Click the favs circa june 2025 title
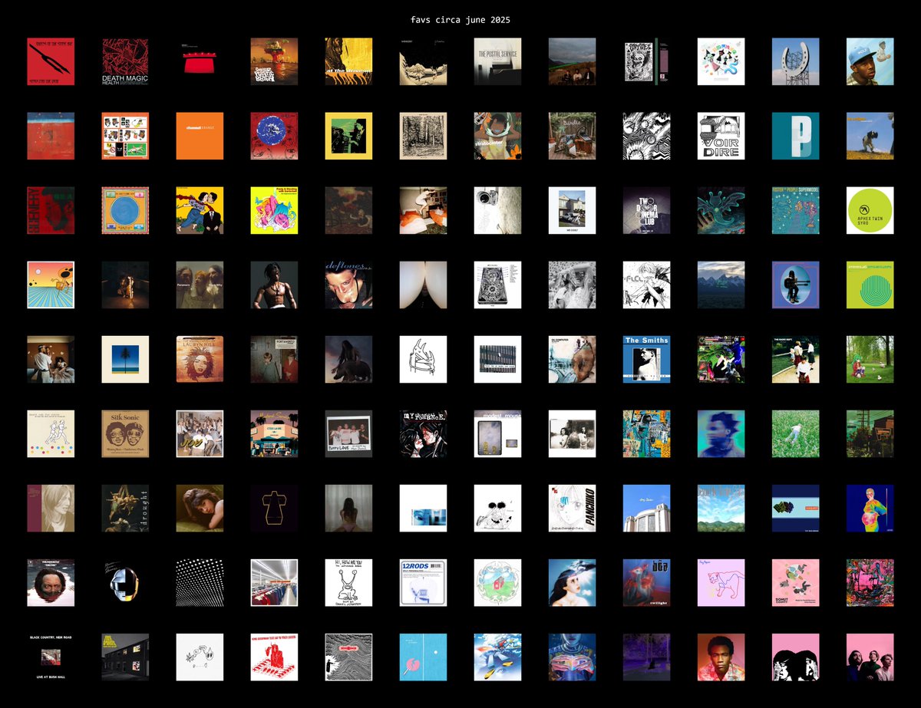This screenshot has width=921, height=708. pos(460,19)
